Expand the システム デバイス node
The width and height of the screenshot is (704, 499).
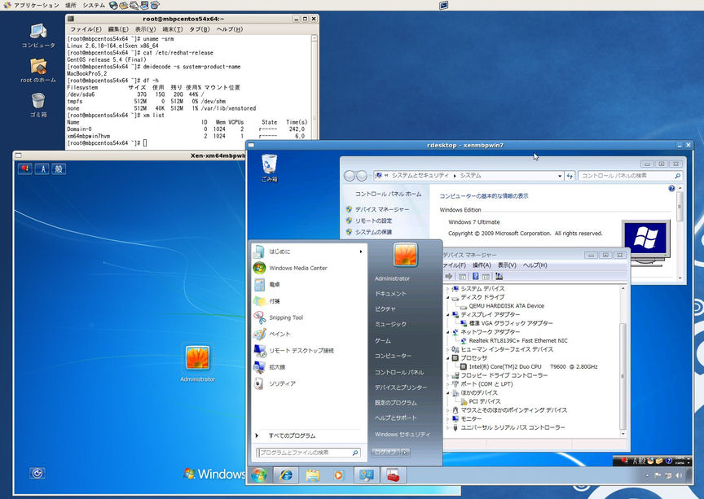click(447, 288)
